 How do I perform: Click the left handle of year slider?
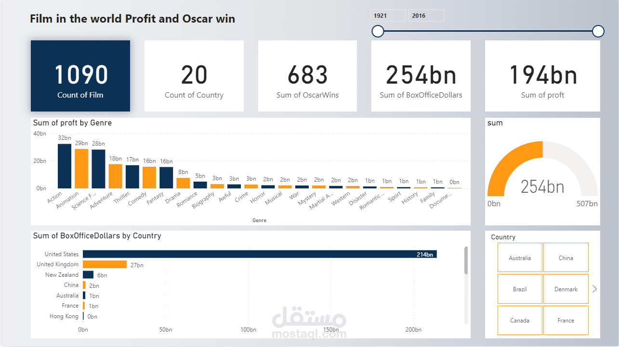[378, 31]
